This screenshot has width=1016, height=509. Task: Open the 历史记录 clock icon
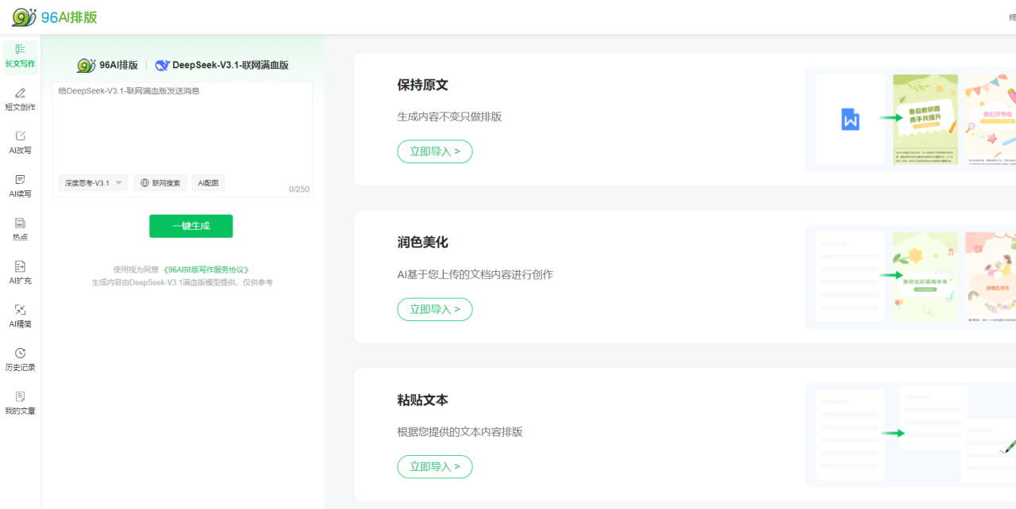(20, 354)
